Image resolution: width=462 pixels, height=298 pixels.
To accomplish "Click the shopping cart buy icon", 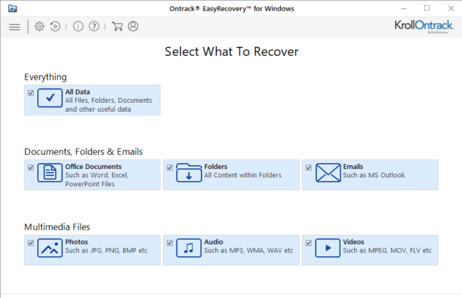I will point(117,27).
